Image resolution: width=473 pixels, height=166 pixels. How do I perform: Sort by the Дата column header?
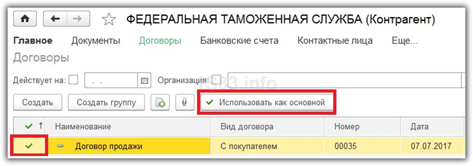click(432, 127)
